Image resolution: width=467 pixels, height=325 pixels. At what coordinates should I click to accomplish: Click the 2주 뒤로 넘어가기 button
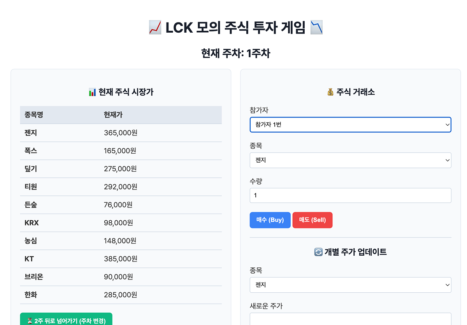[66, 320]
